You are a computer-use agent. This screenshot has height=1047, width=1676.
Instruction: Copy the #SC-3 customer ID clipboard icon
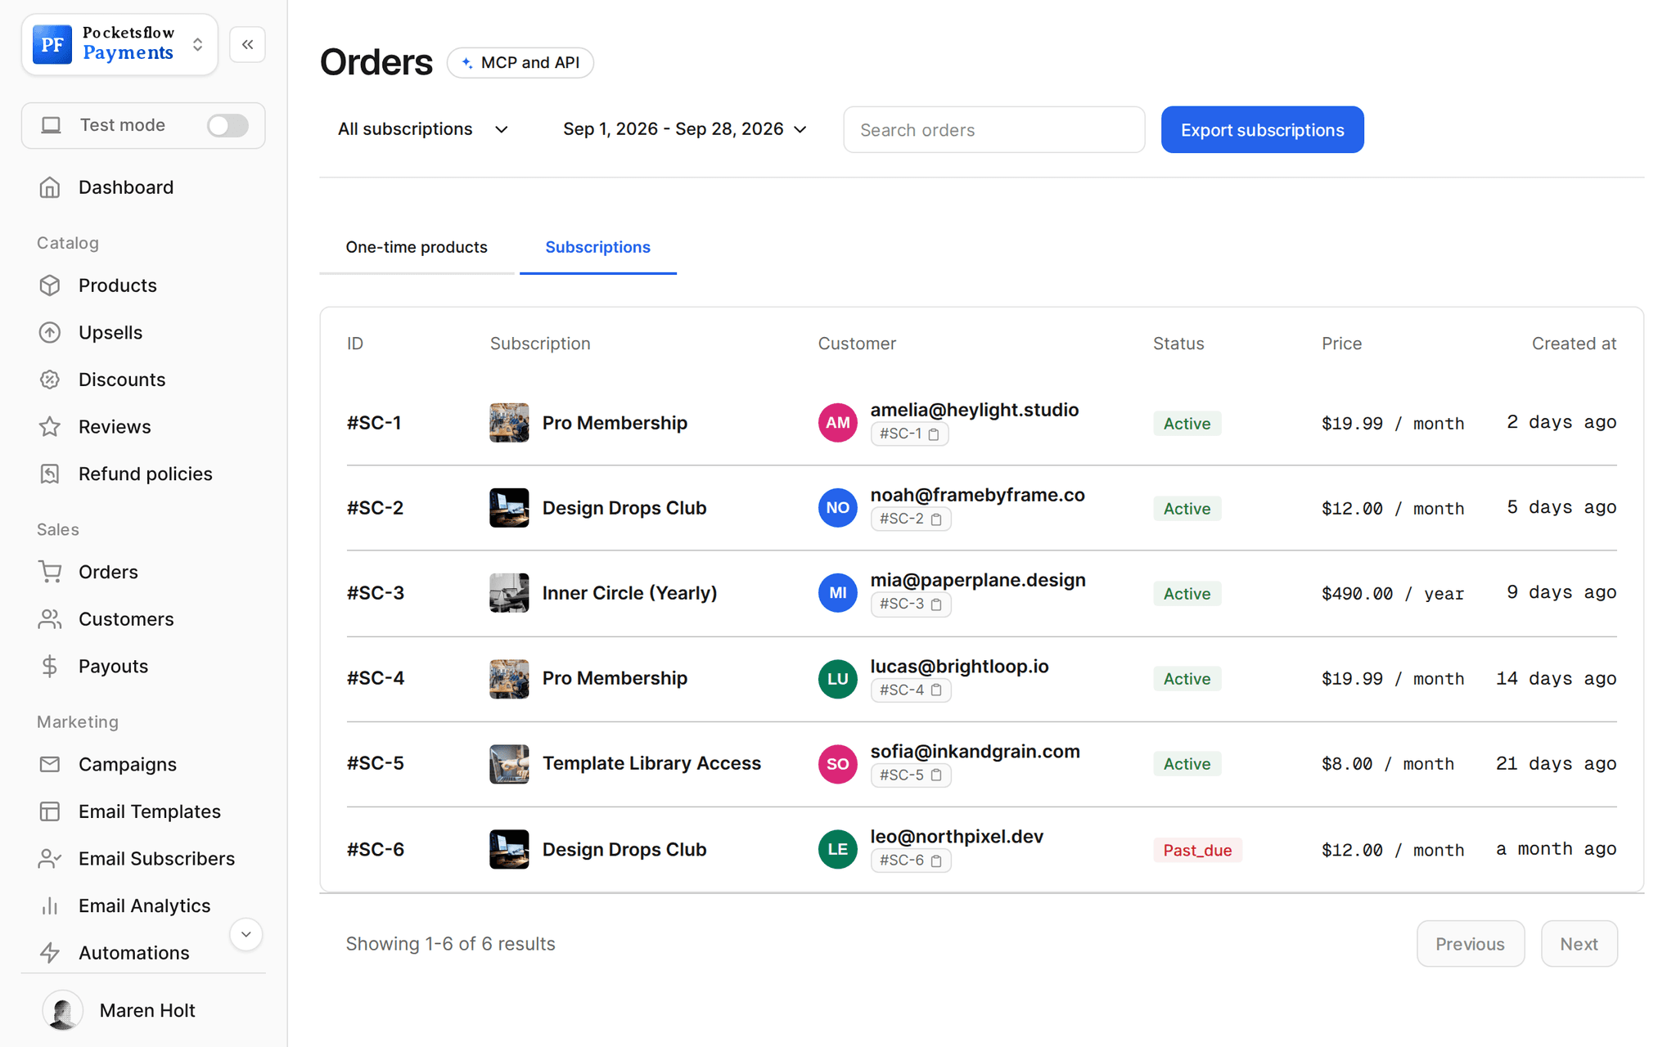(x=936, y=604)
